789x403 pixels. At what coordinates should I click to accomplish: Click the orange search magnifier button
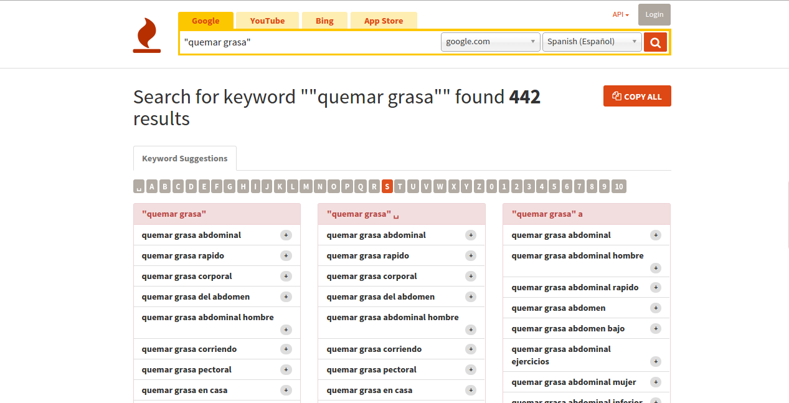(655, 42)
